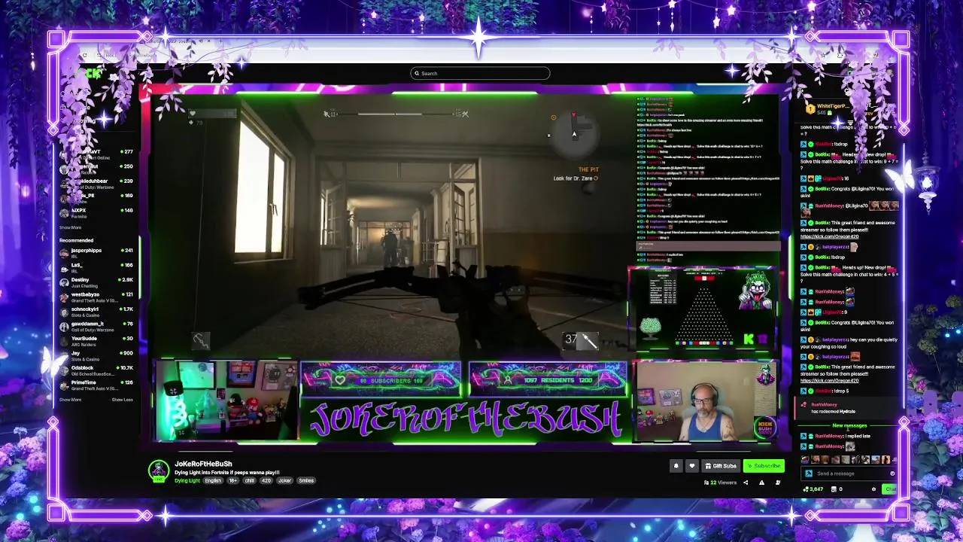This screenshot has height=542, width=963.
Task: Open gawddamm_it channel in sidebar
Action: tap(96, 326)
